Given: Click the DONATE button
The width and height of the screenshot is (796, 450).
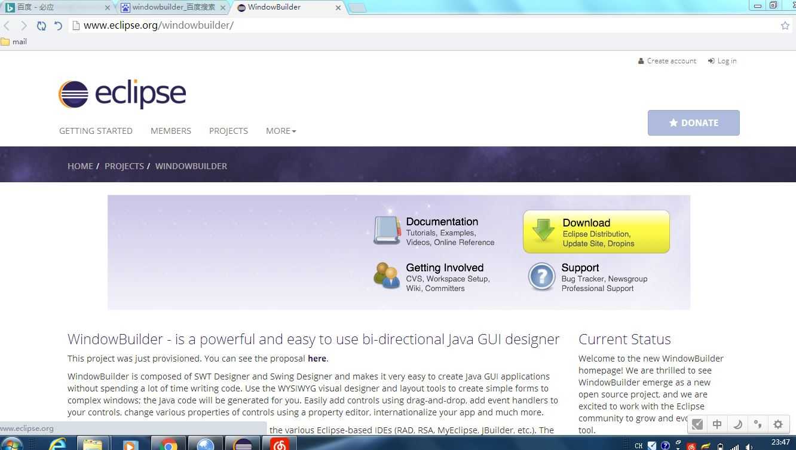Looking at the screenshot, I should (693, 123).
